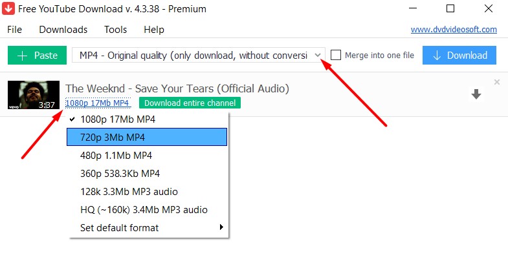The width and height of the screenshot is (508, 268).
Task: Click the red app logo icon
Action: pos(8,8)
